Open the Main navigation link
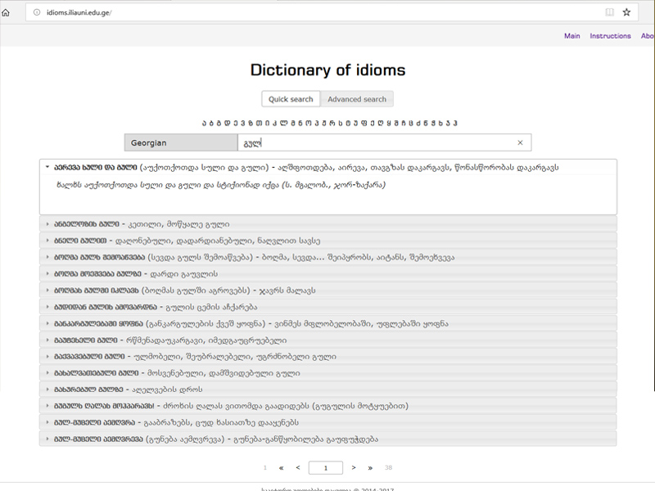The width and height of the screenshot is (655, 491). (x=571, y=36)
